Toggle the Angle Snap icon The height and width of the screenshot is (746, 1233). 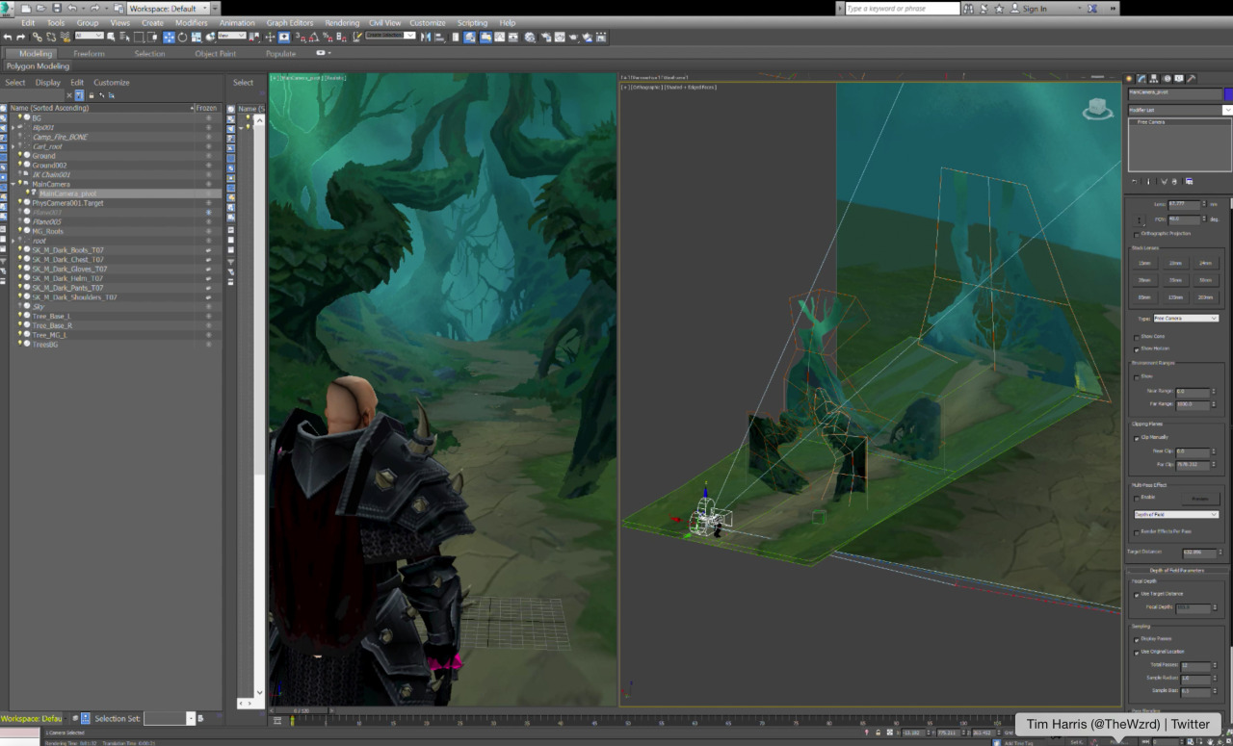pyautogui.click(x=313, y=37)
